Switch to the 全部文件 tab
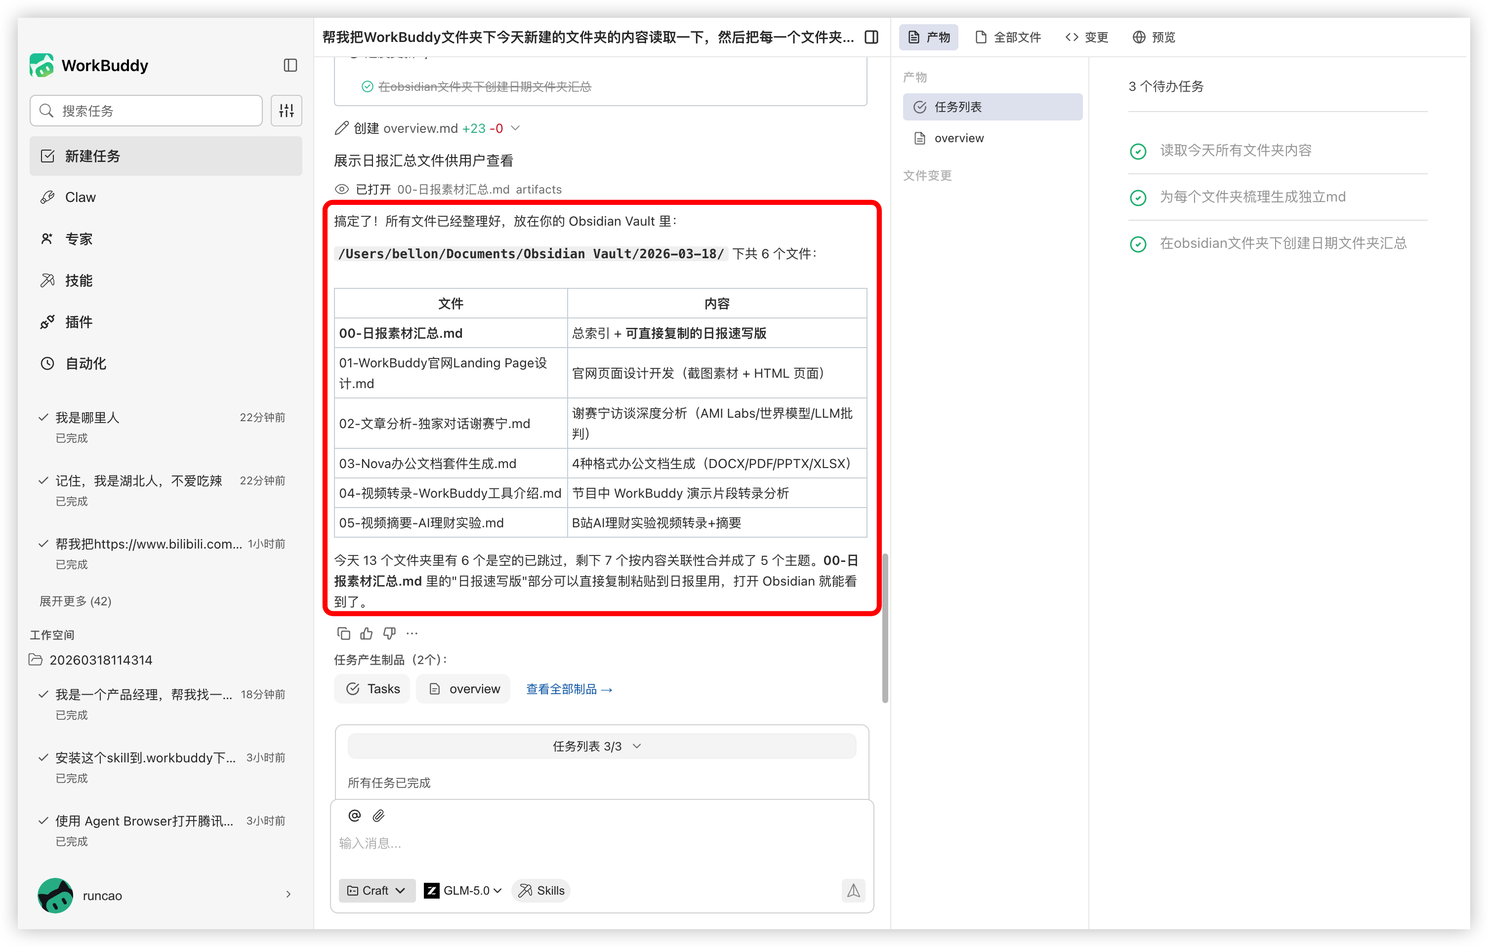 tap(1008, 37)
